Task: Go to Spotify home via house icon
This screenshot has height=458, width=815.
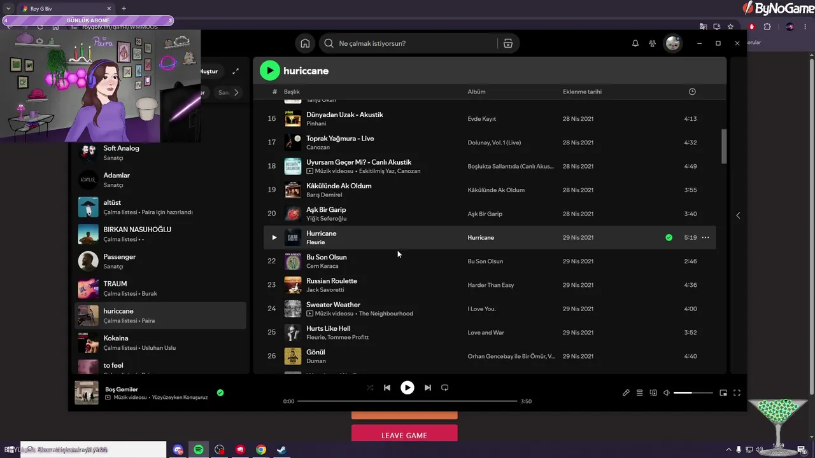Action: point(305,43)
